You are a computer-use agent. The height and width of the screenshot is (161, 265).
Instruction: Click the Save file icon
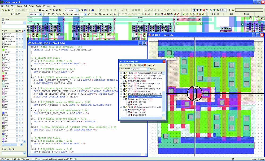click(9, 10)
